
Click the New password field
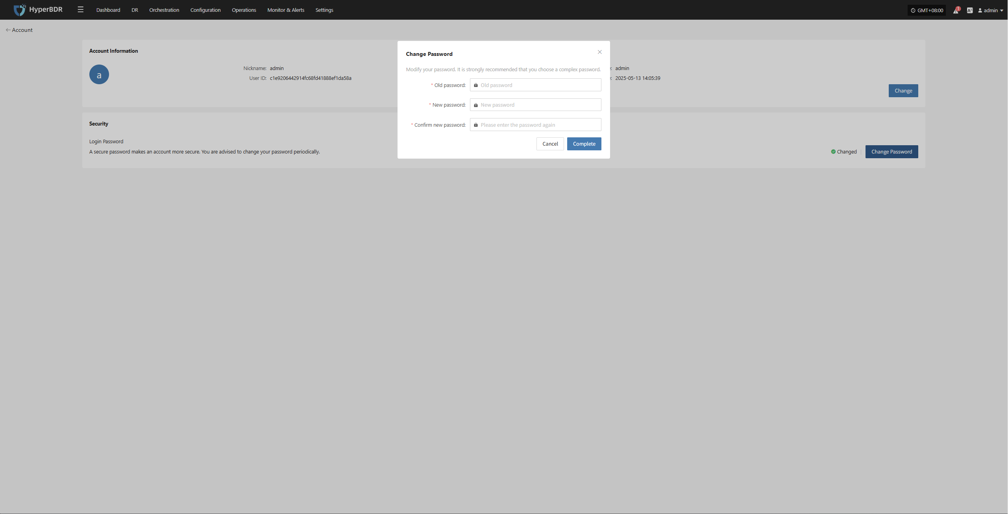(536, 105)
